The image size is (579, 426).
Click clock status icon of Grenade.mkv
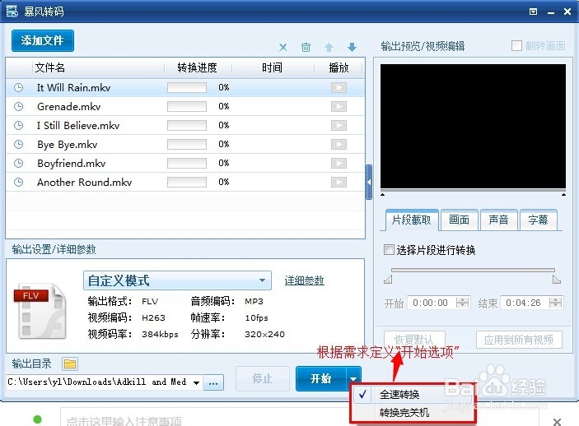18,107
